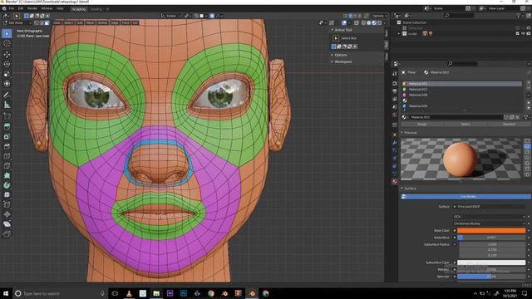Select the Rotate tool
This screenshot has height=299, width=532.
point(7,64)
